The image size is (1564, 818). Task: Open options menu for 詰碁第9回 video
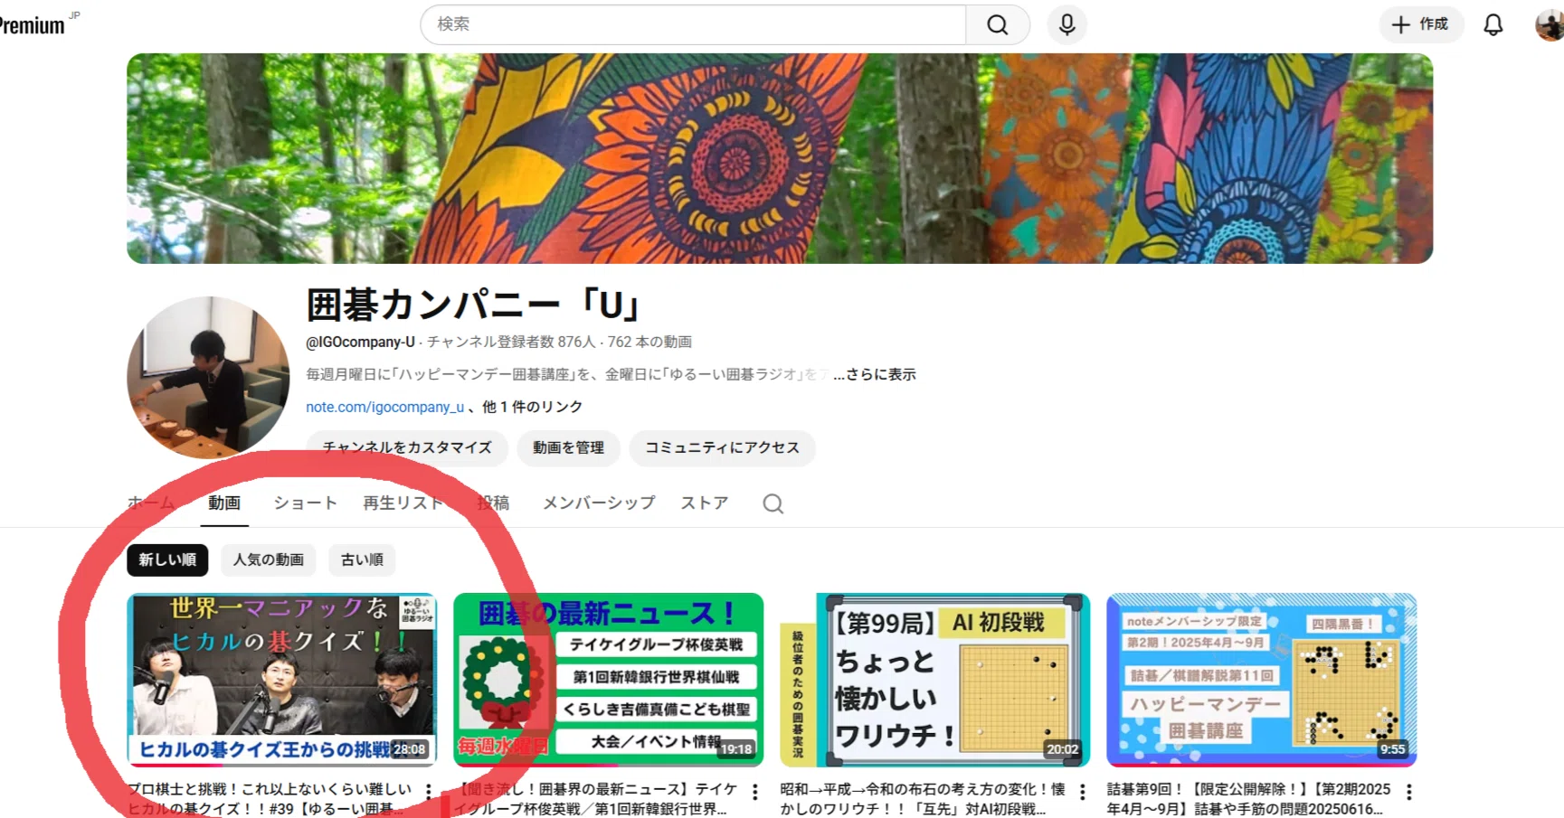1408,792
